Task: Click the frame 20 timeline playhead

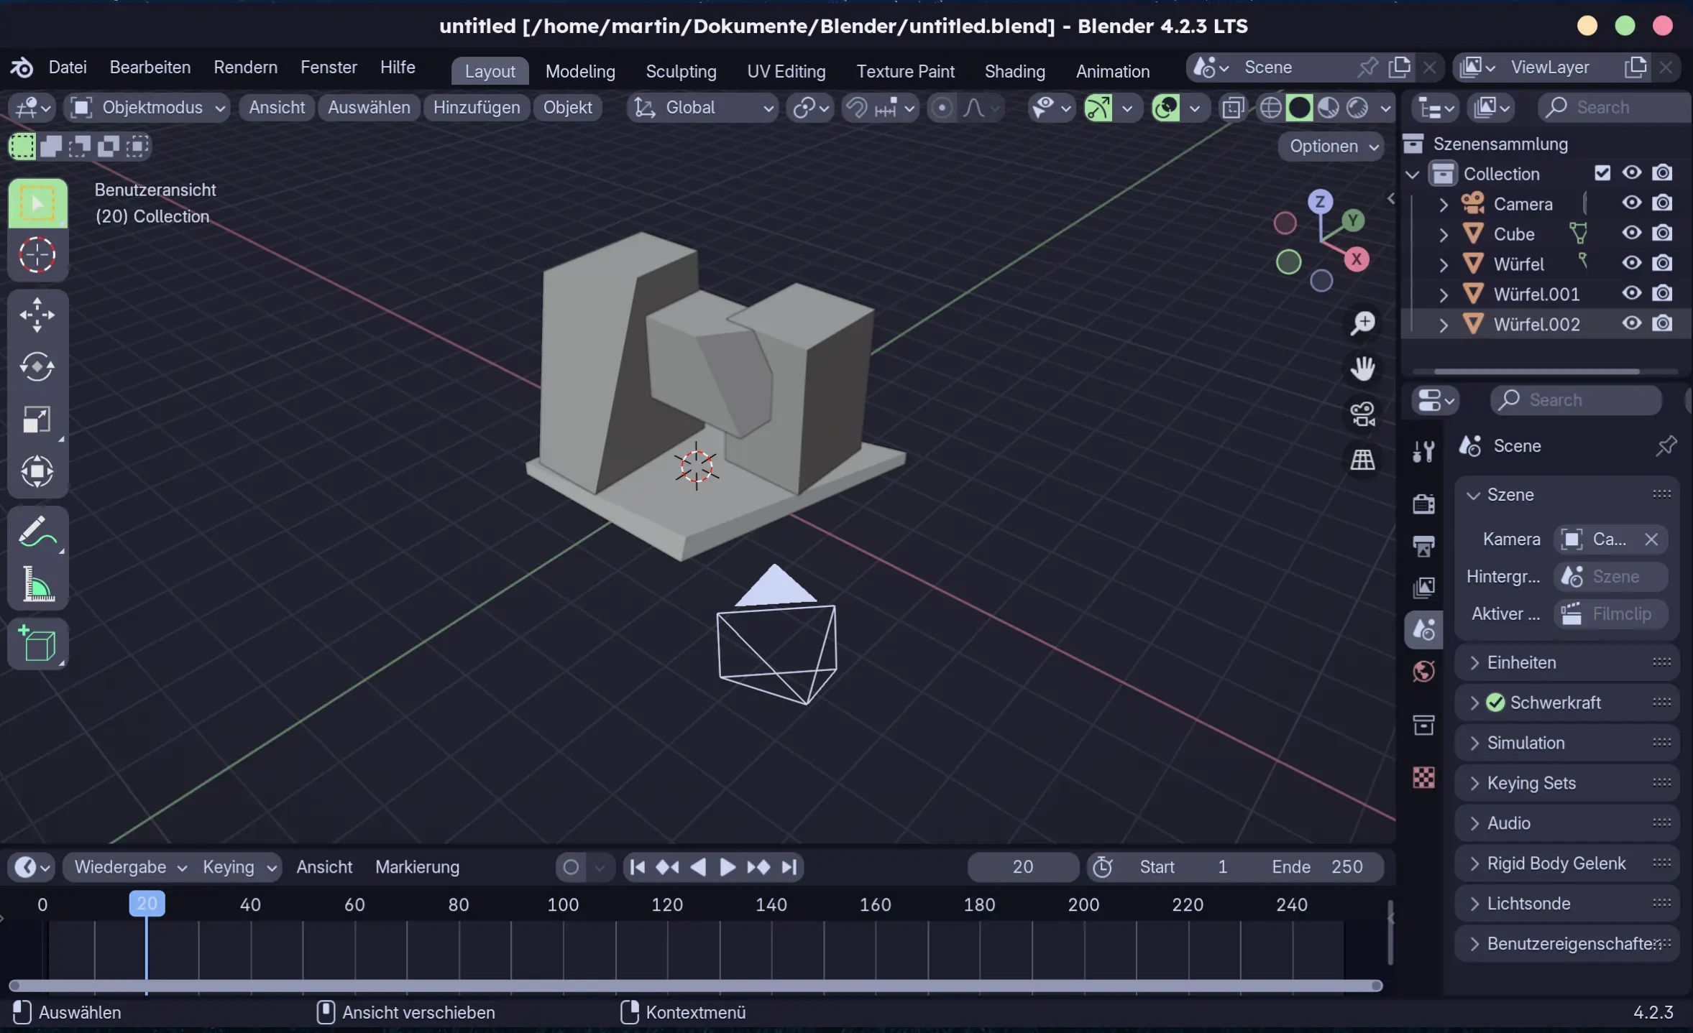Action: point(147,904)
